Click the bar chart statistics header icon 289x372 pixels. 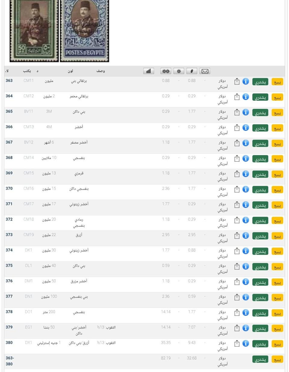[x=148, y=71]
